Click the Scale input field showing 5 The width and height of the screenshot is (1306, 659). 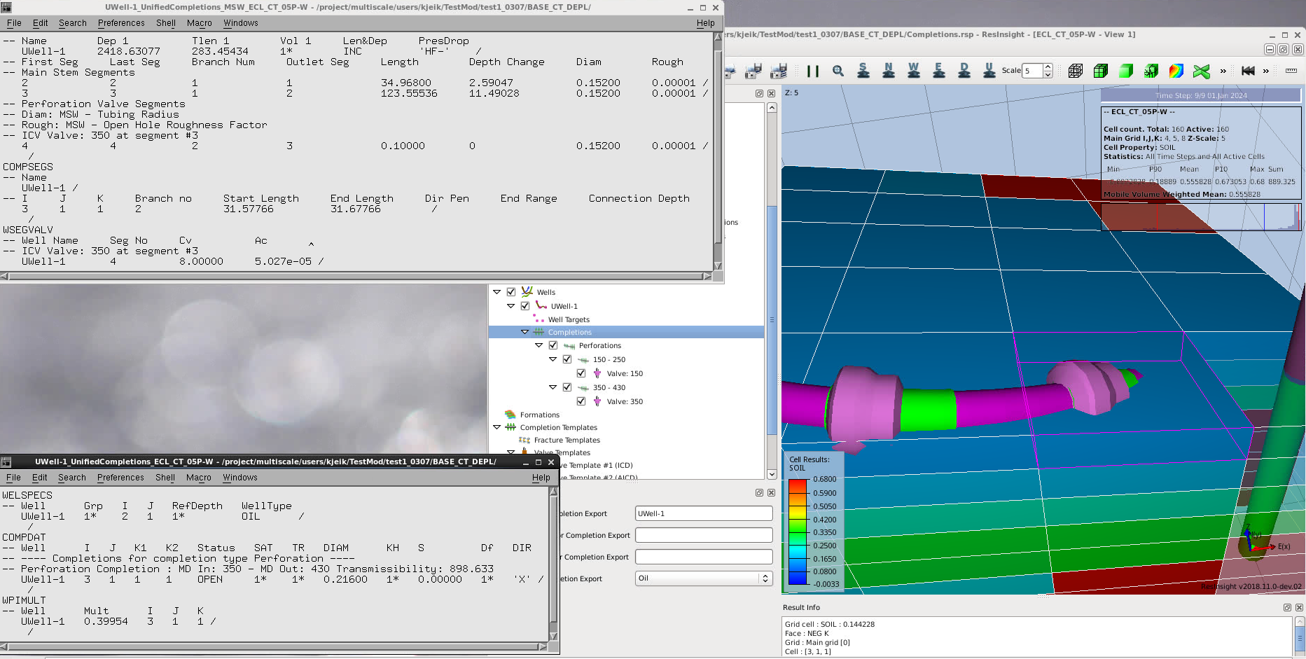tap(1033, 71)
